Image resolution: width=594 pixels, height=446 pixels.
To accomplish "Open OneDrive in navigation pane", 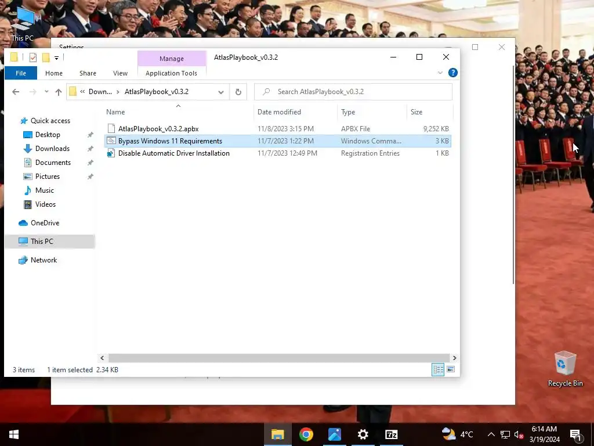I will [x=45, y=223].
